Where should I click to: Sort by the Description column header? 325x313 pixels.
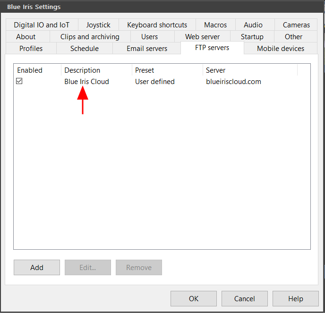tap(96, 70)
